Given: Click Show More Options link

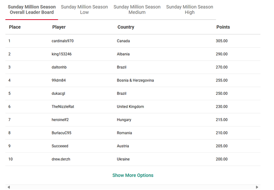Looking at the screenshot, I should 133,176.
